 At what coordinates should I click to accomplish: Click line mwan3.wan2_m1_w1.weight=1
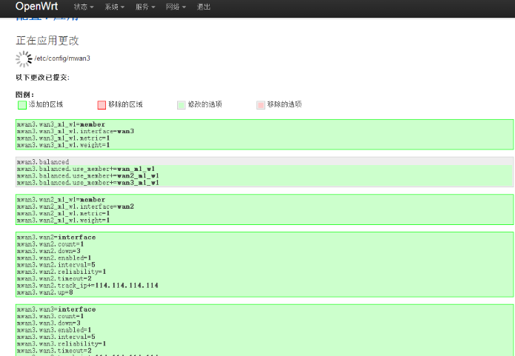[63, 220]
